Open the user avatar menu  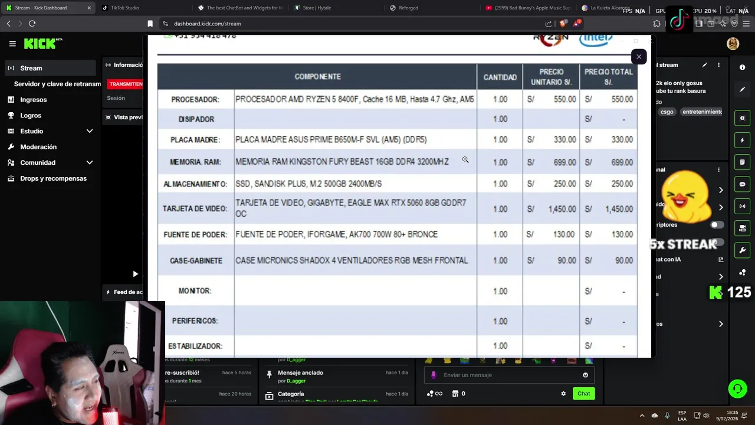coord(733,44)
